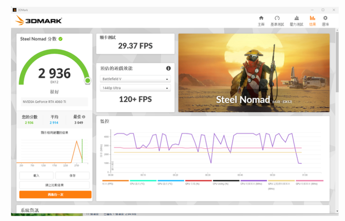
Task: Click the info icon next to 最佳 score
Action: (84, 117)
